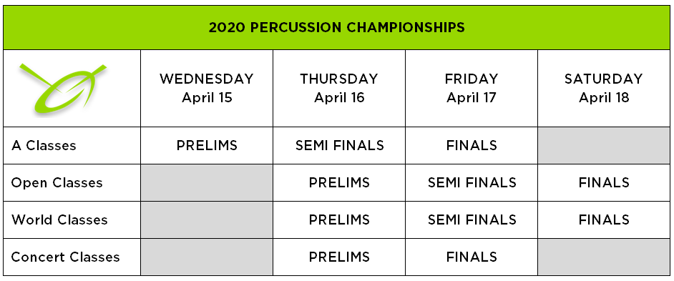Select the Open Classes row label

coord(57,182)
